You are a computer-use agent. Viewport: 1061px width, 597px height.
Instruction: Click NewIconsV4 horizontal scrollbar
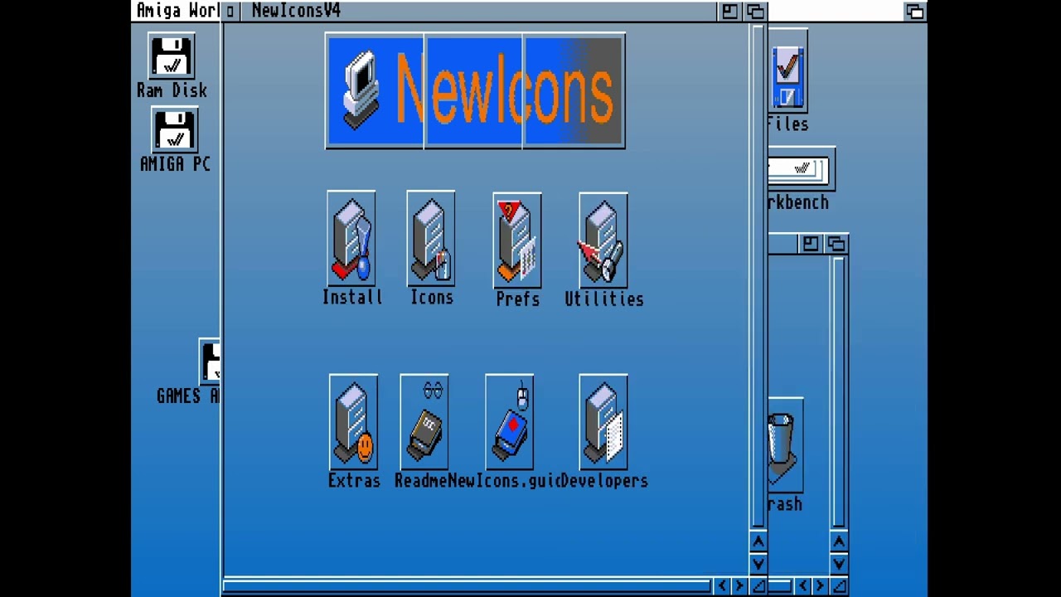pyautogui.click(x=467, y=586)
